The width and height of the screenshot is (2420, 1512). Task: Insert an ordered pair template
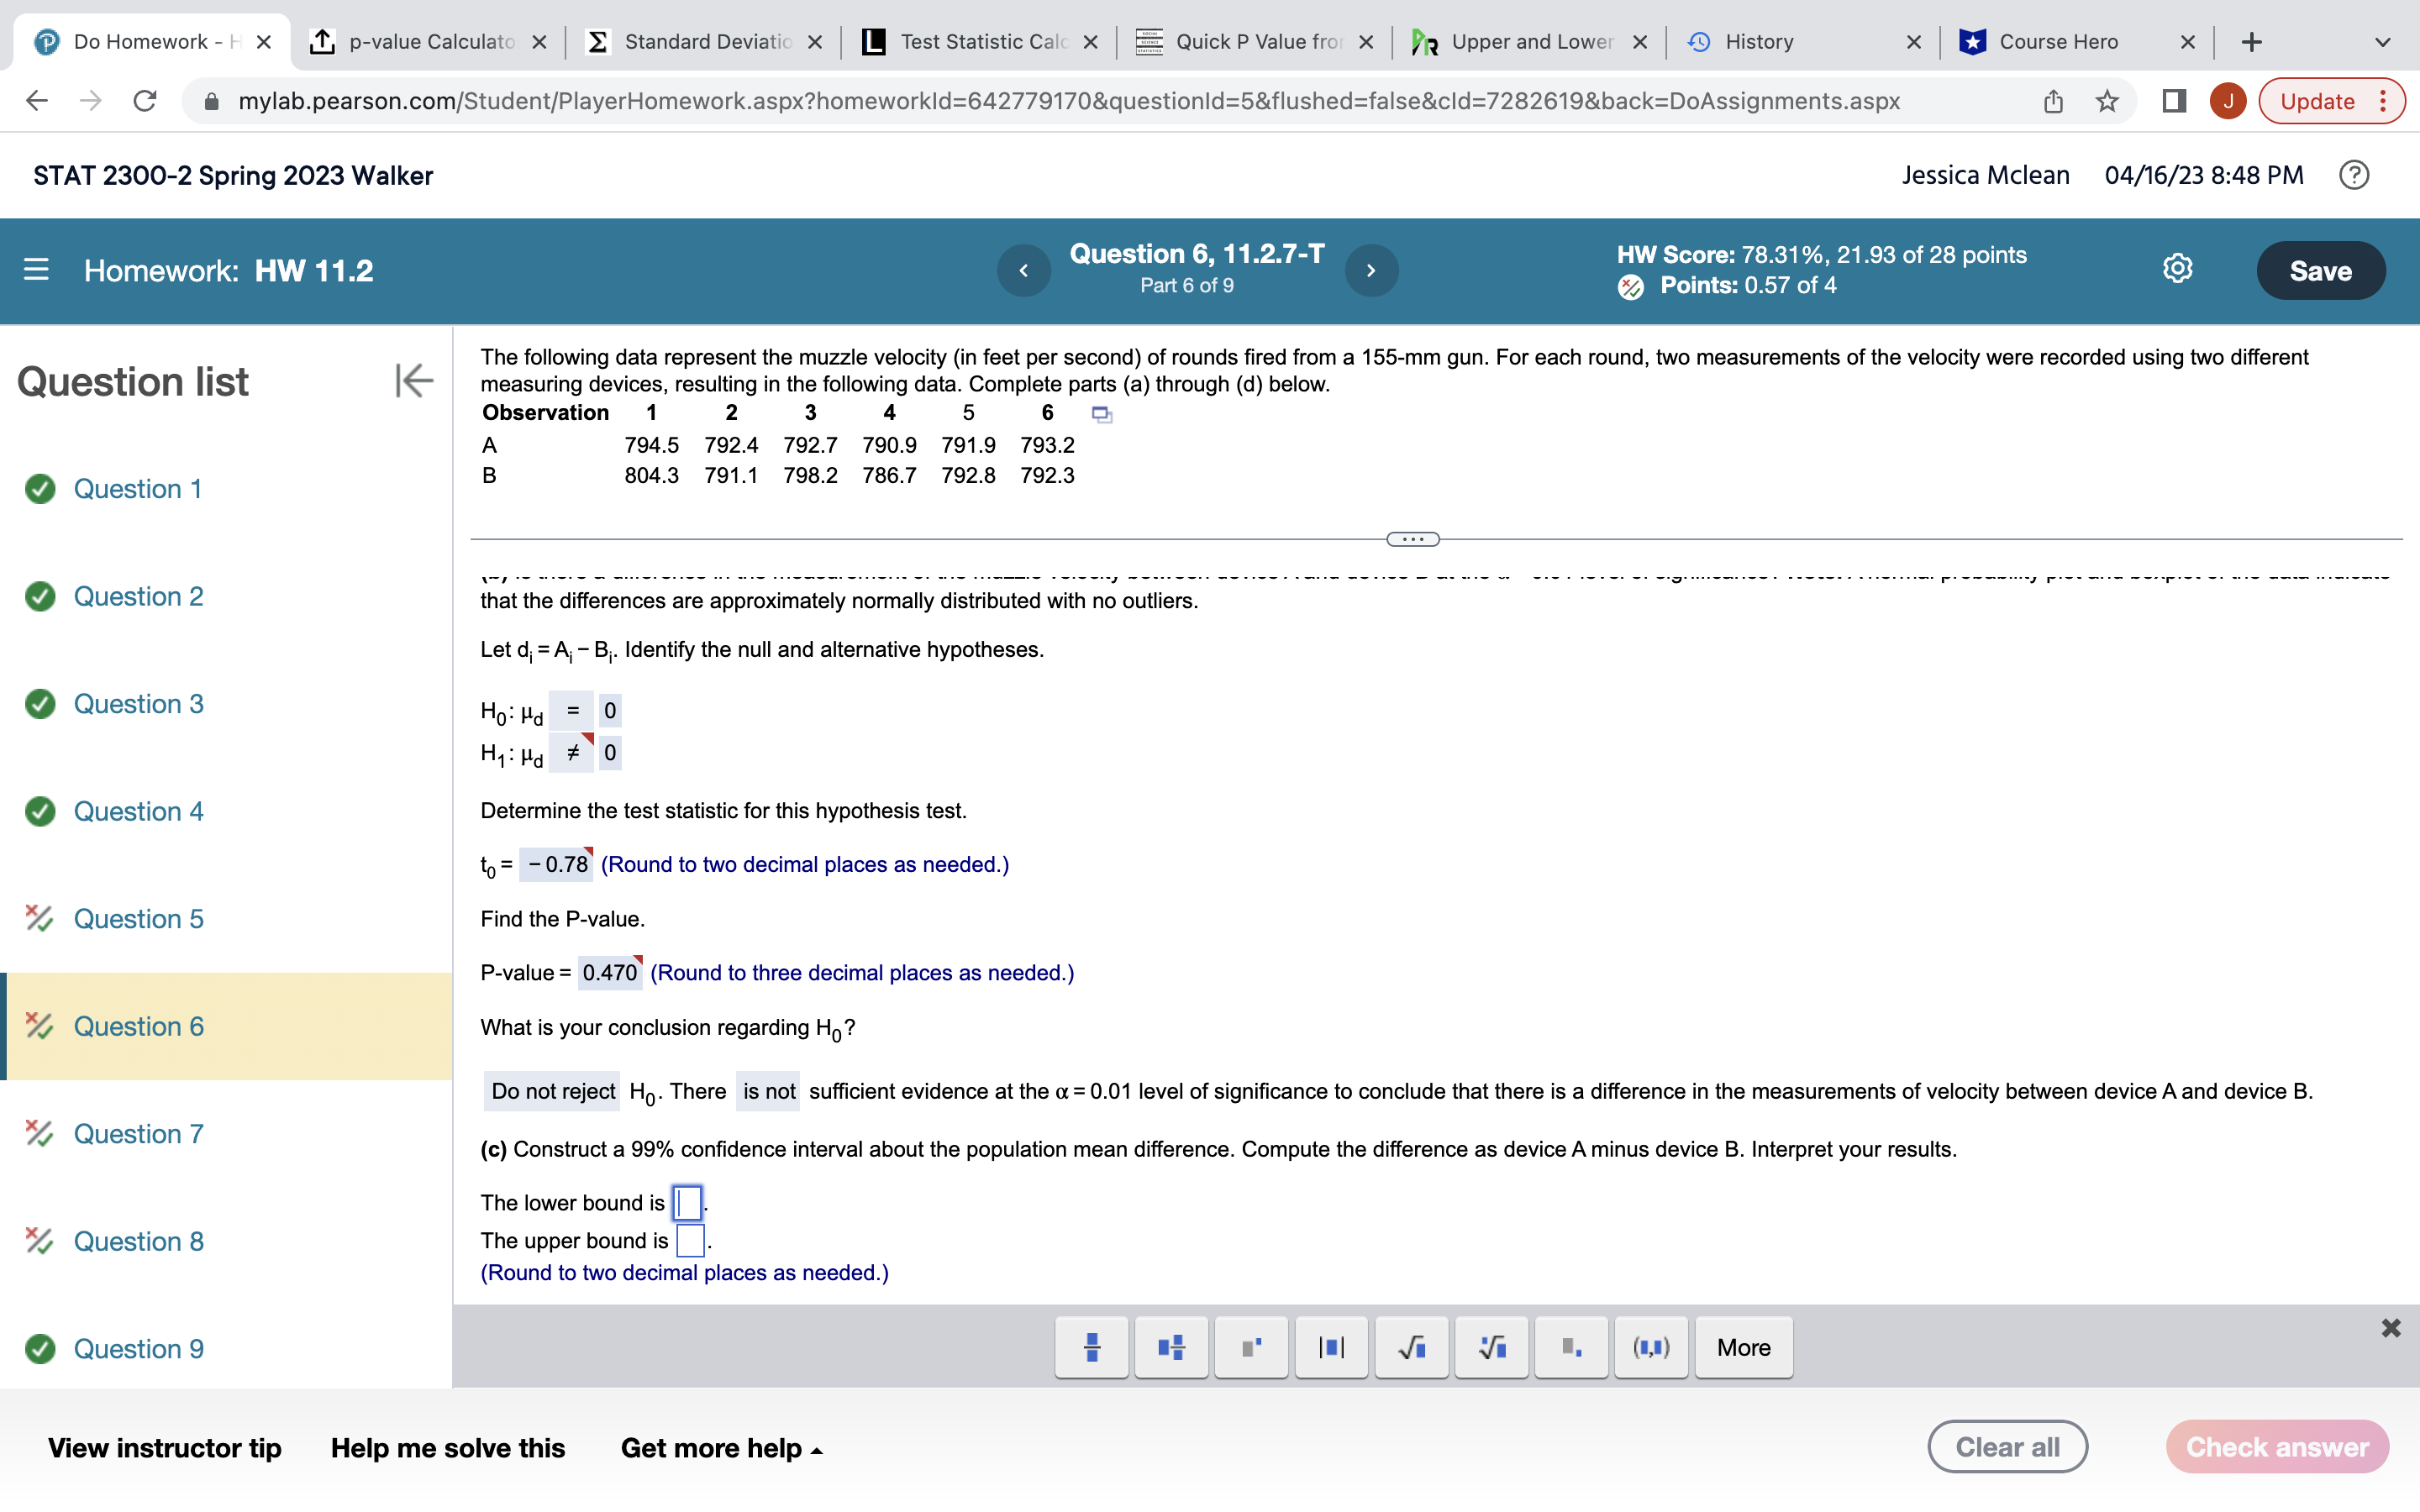[x=1650, y=1348]
